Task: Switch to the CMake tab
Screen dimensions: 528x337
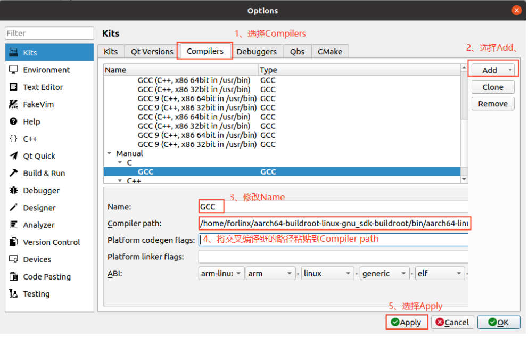Action: (330, 52)
